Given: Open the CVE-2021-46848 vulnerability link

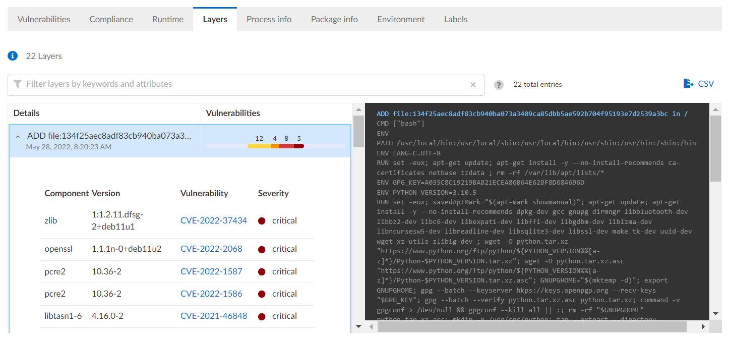Looking at the screenshot, I should [x=213, y=316].
